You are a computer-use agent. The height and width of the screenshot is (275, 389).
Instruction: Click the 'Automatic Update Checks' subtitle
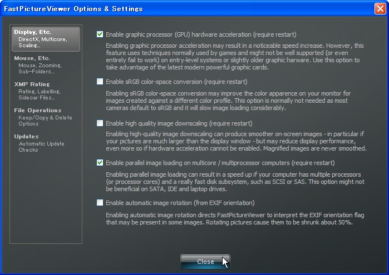[41, 147]
